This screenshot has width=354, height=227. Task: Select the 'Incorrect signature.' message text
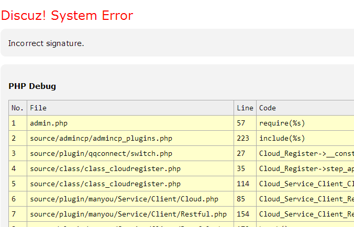[x=46, y=43]
